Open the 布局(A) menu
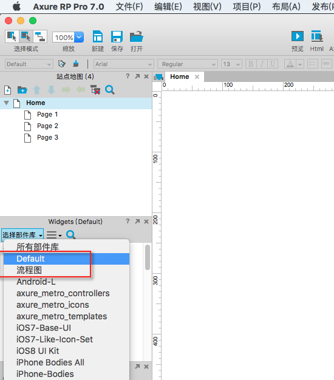The width and height of the screenshot is (334, 380). point(286,7)
